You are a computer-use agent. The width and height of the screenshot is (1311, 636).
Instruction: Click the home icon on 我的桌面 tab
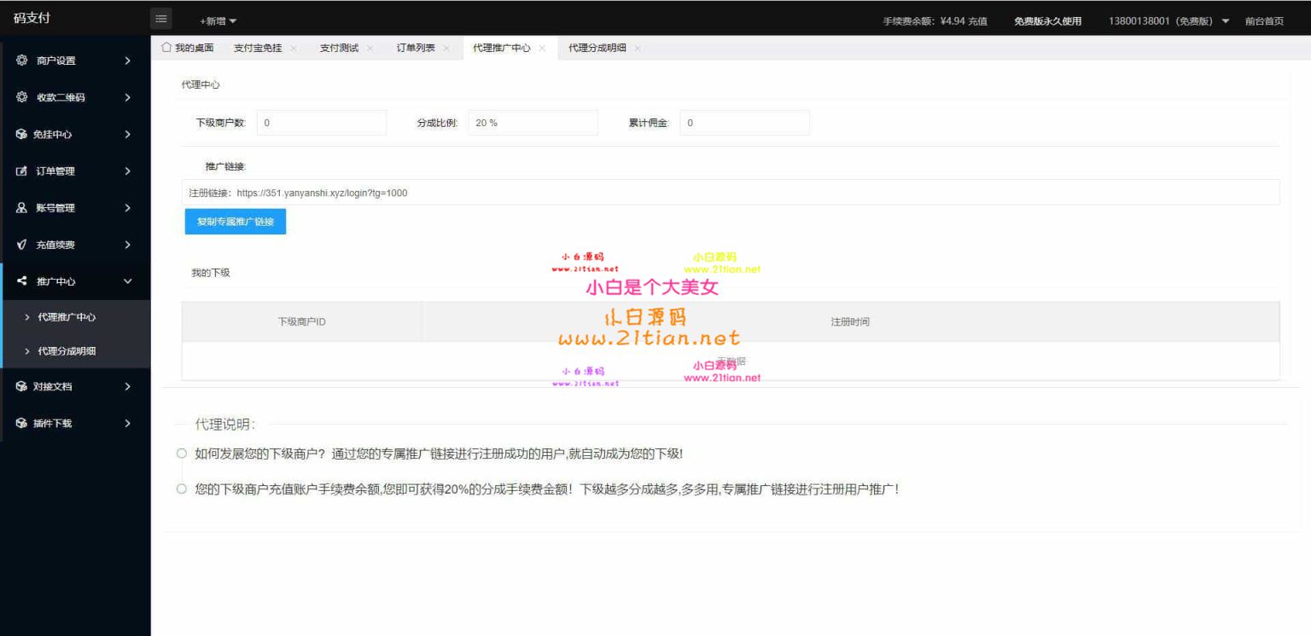point(166,48)
